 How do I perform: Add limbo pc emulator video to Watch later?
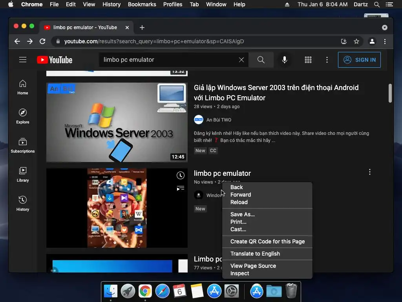point(181,175)
